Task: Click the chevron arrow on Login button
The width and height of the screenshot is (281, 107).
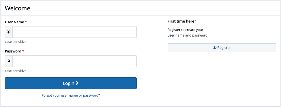Action: click(x=77, y=83)
